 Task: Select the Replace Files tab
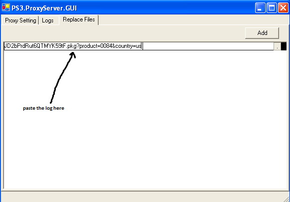click(79, 19)
